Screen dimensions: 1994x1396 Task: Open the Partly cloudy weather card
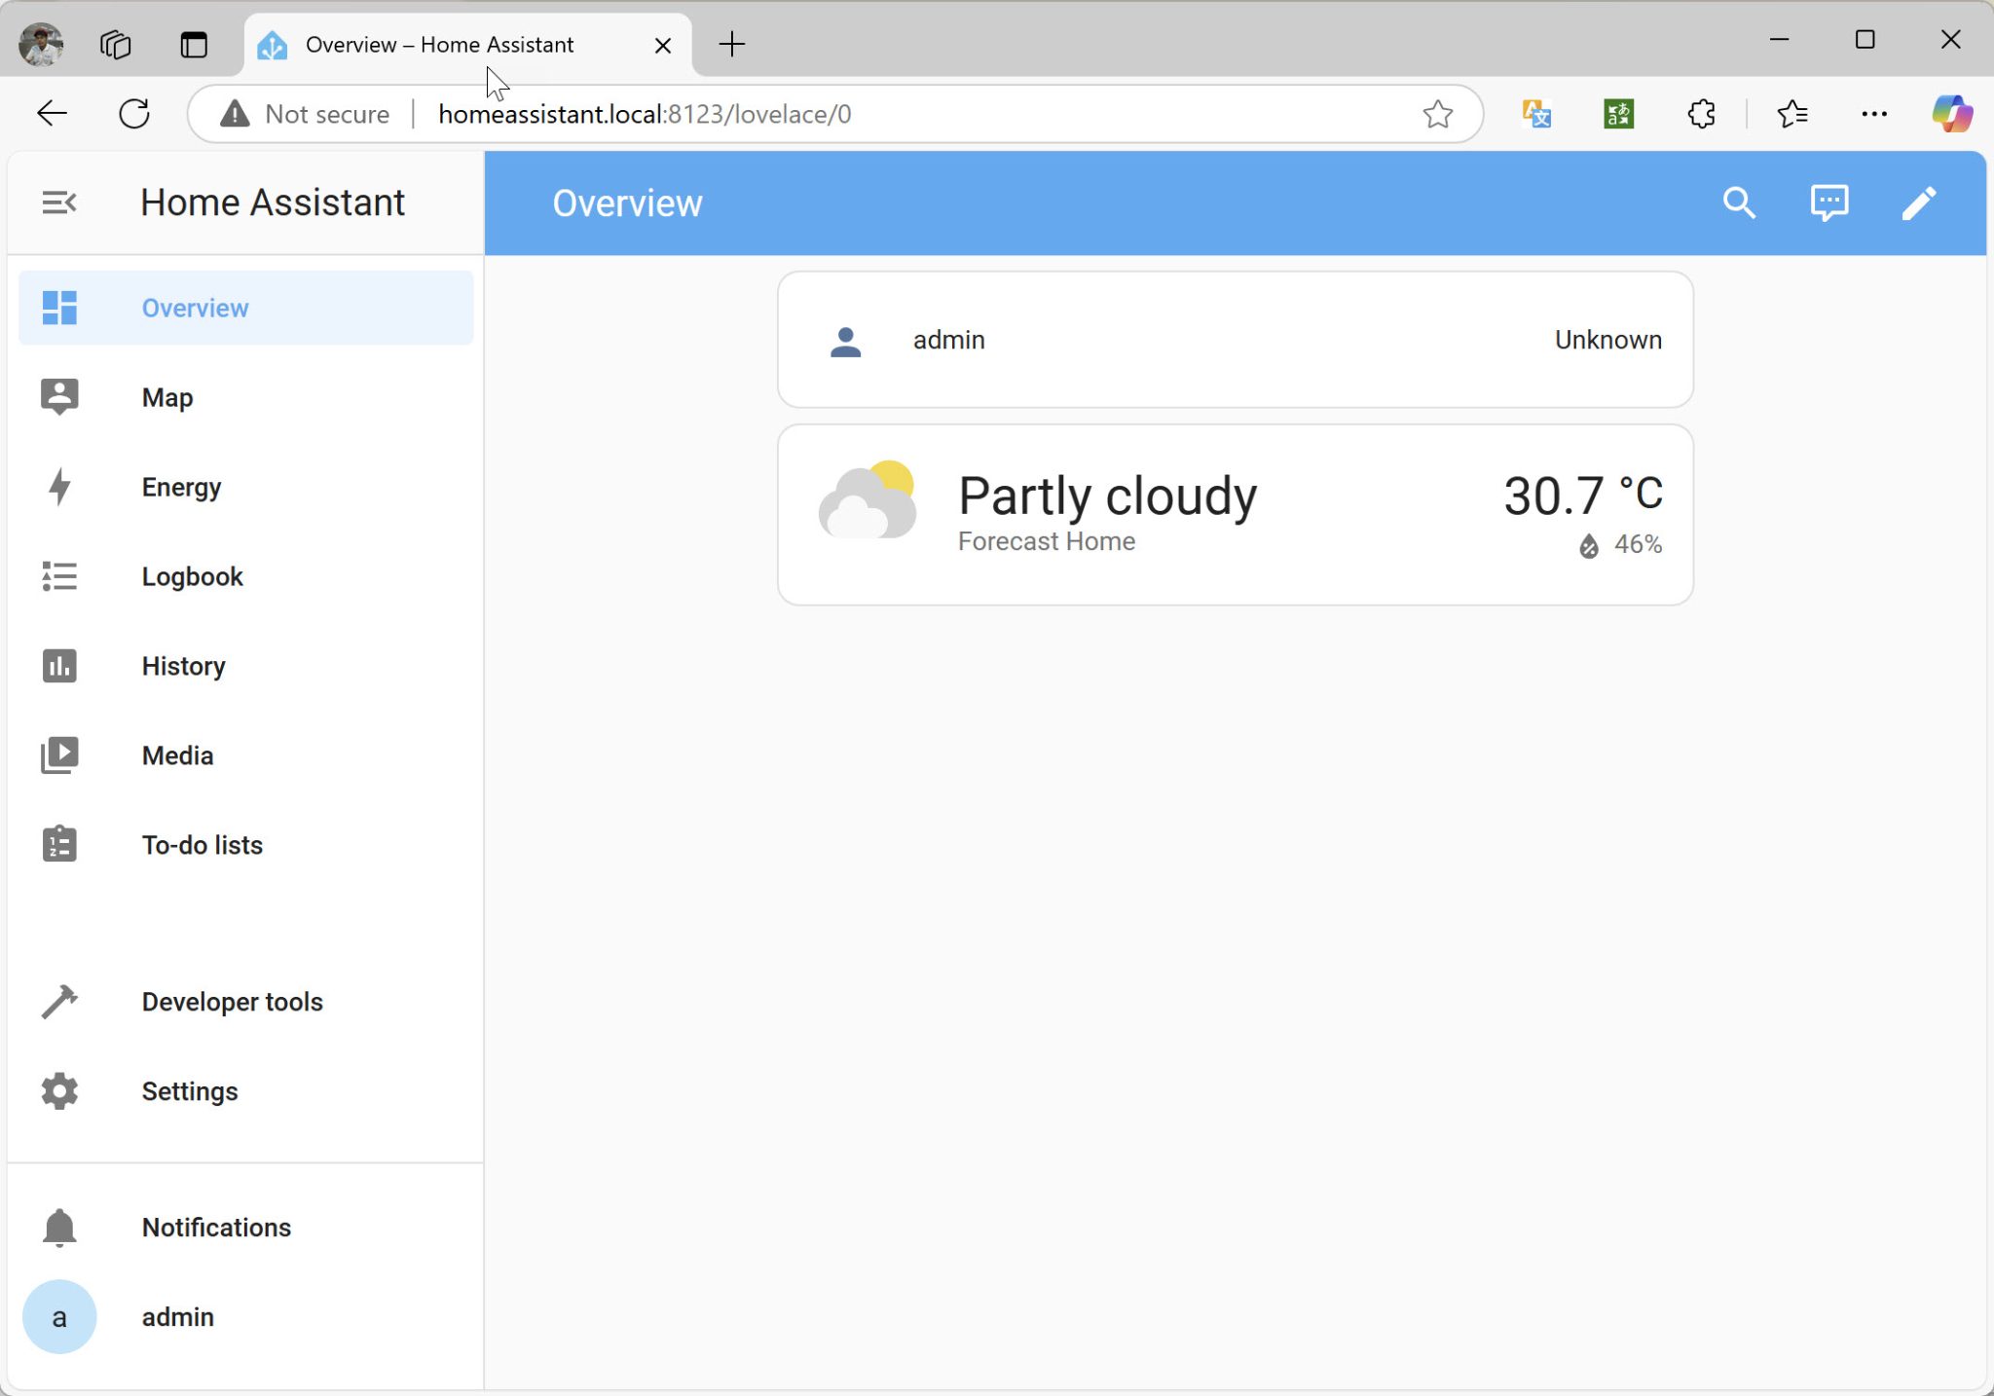pyautogui.click(x=1235, y=514)
